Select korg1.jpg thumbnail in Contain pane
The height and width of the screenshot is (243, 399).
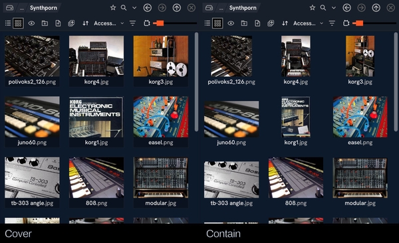click(296, 117)
